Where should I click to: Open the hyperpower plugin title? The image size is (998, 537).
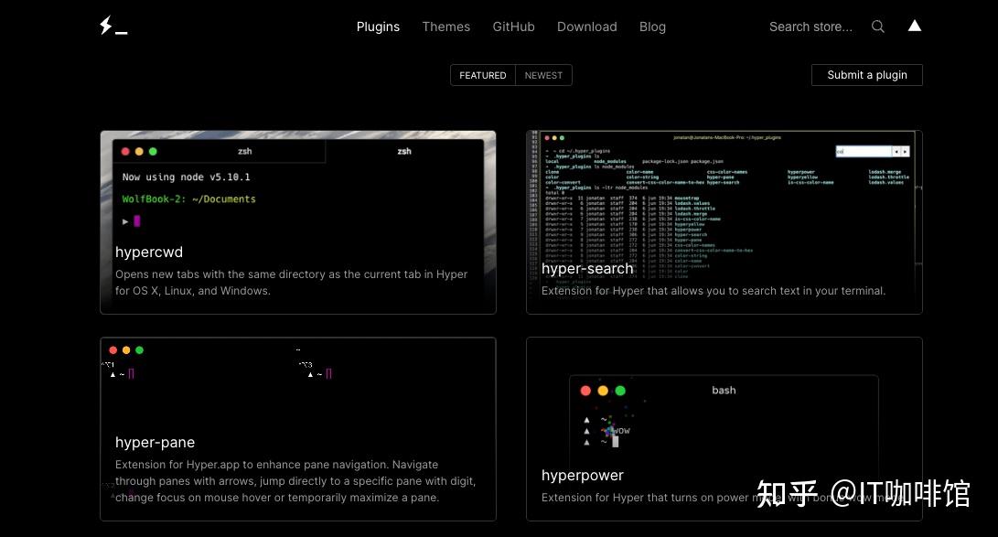582,475
